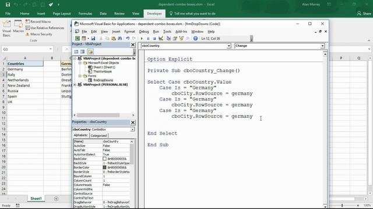Undo the last edit in VBA editor

tap(128, 38)
